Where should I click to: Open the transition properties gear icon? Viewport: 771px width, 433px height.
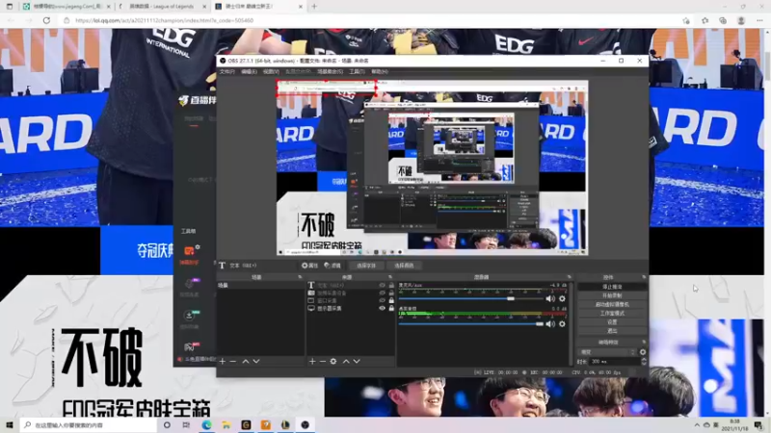coord(643,352)
